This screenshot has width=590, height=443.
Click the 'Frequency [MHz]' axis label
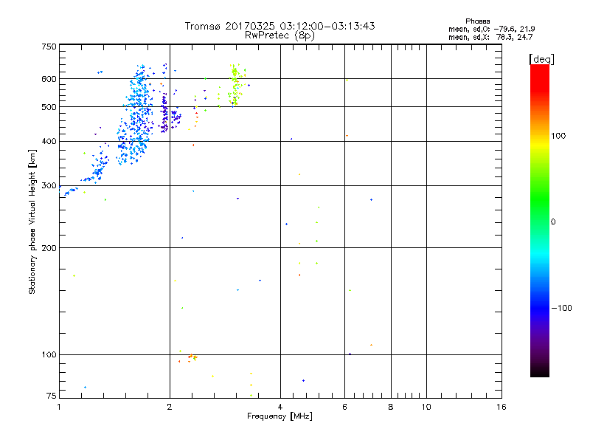pos(280,416)
